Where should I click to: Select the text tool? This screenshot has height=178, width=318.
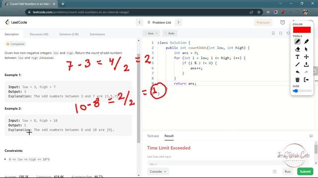click(x=297, y=57)
